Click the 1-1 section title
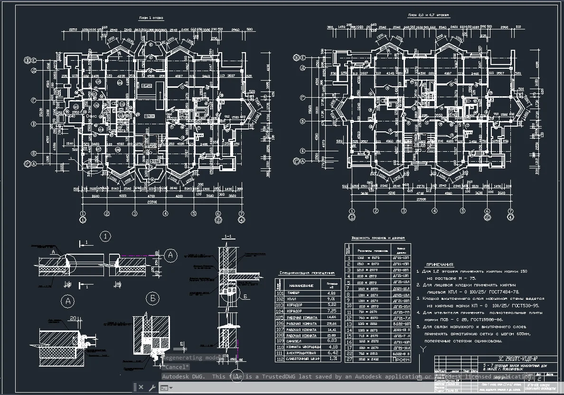Viewport: 564px width, 395px height. point(228,237)
